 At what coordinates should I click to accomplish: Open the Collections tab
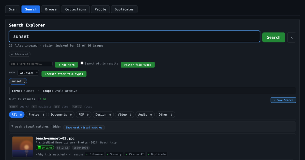point(75,9)
